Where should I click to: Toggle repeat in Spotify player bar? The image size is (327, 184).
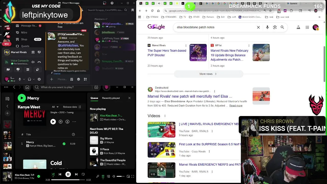coord(83,175)
